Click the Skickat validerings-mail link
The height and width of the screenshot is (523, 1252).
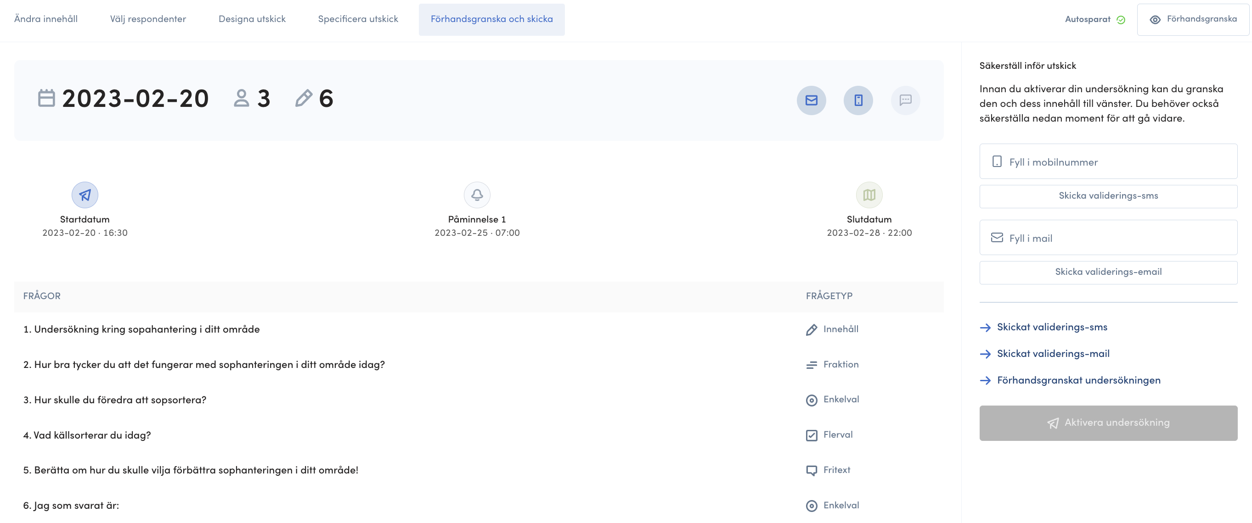tap(1053, 354)
